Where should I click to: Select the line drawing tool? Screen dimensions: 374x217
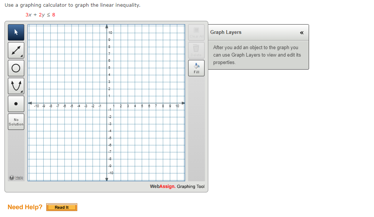16,50
